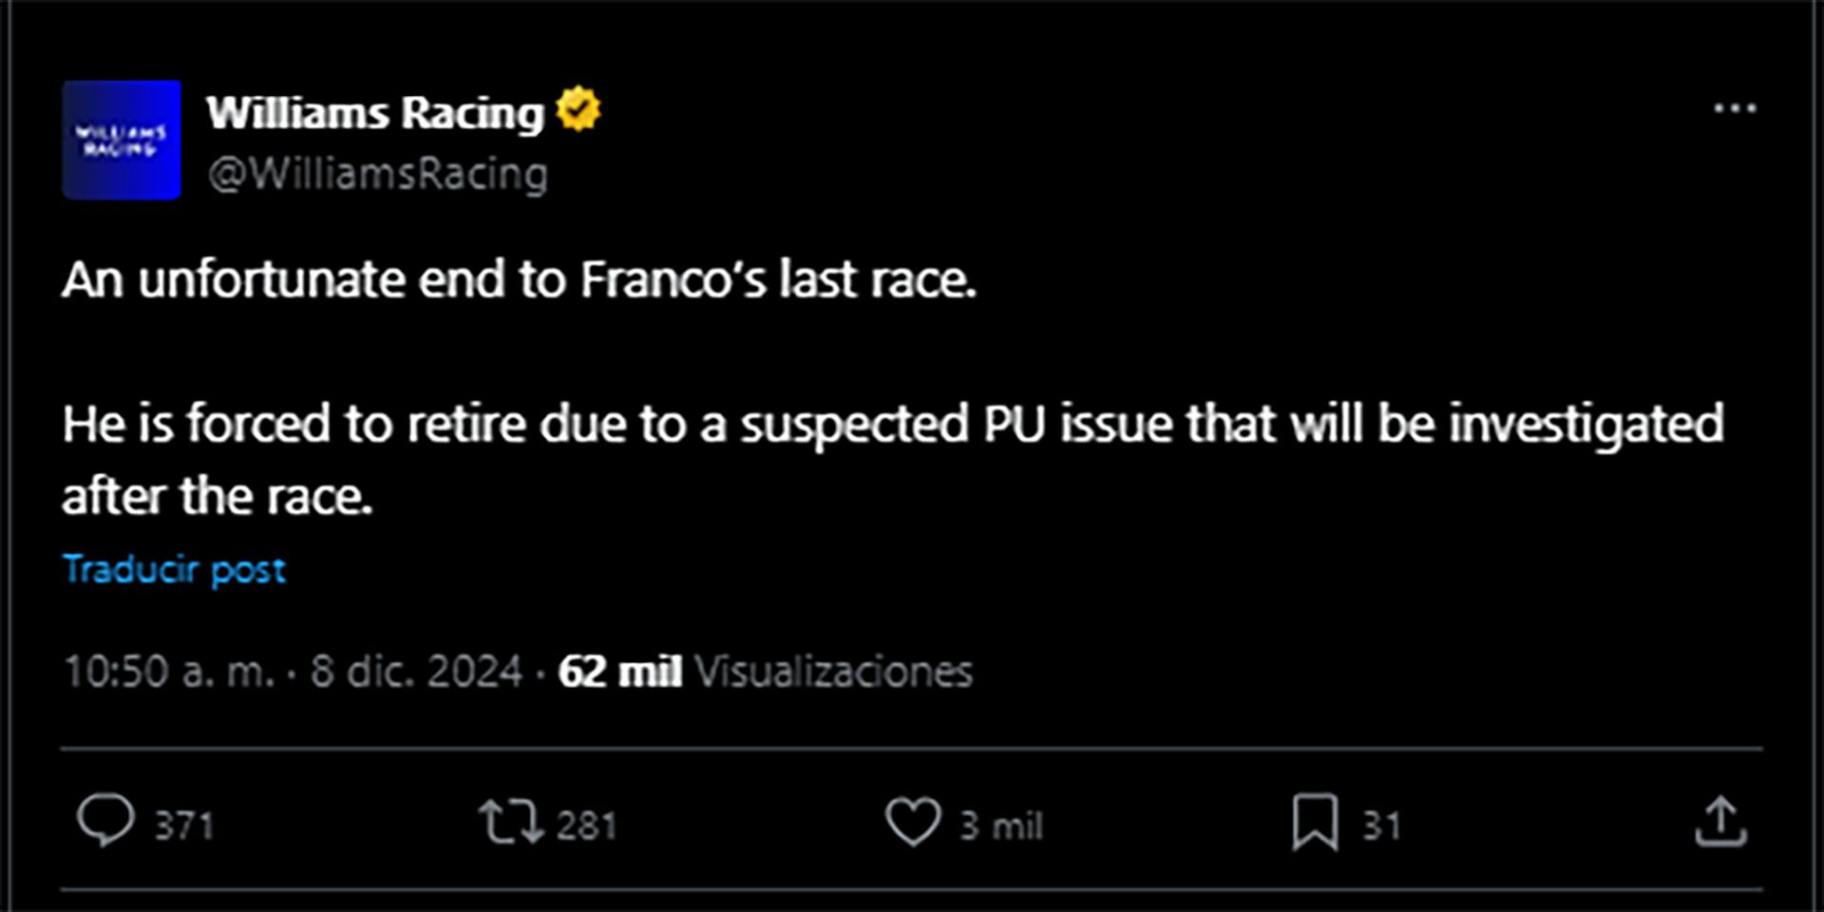
Task: Click the "3 mil" likes count
Action: coord(1001,826)
